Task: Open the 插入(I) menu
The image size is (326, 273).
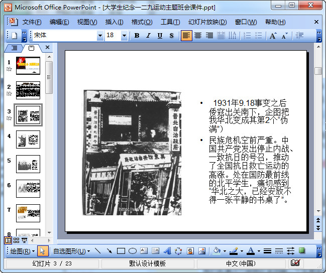Action: coord(114,22)
